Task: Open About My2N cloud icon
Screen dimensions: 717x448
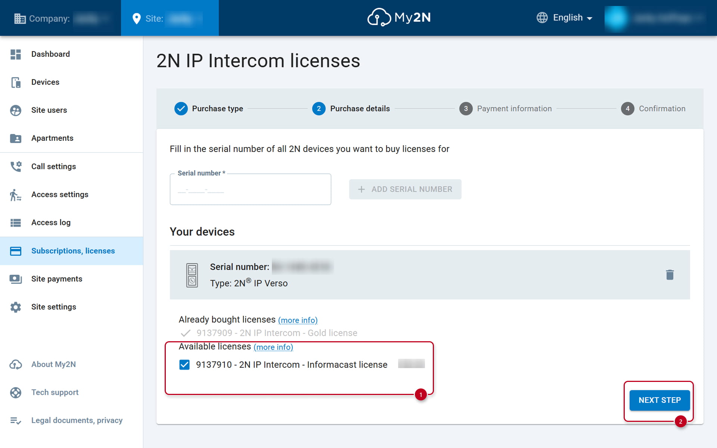Action: tap(16, 364)
